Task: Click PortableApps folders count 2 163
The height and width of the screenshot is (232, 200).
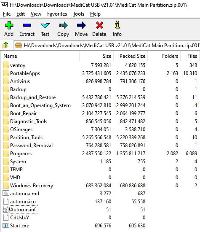Action: coord(172,73)
